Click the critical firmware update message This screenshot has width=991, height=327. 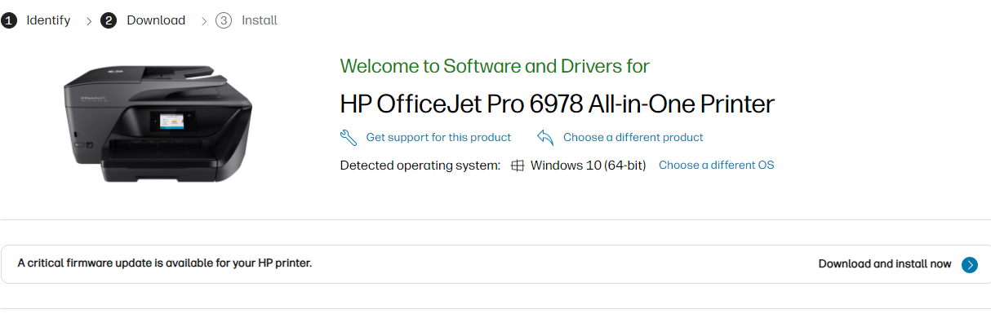(x=165, y=263)
